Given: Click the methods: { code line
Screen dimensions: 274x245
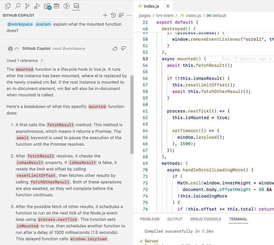Looking at the screenshot, I should (175, 163).
